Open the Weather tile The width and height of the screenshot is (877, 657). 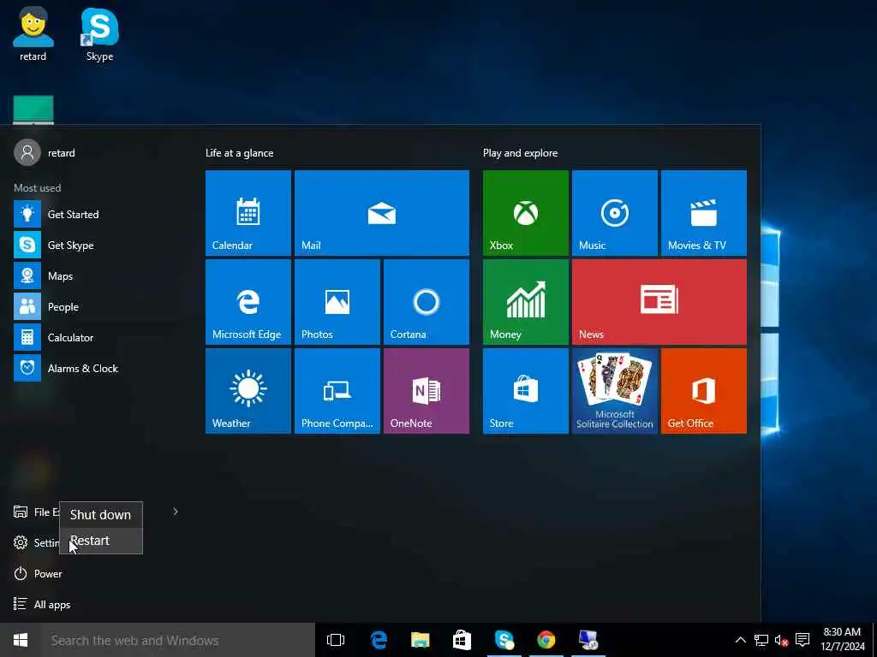tap(248, 390)
